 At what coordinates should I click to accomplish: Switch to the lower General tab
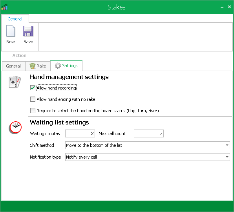[x=13, y=66]
